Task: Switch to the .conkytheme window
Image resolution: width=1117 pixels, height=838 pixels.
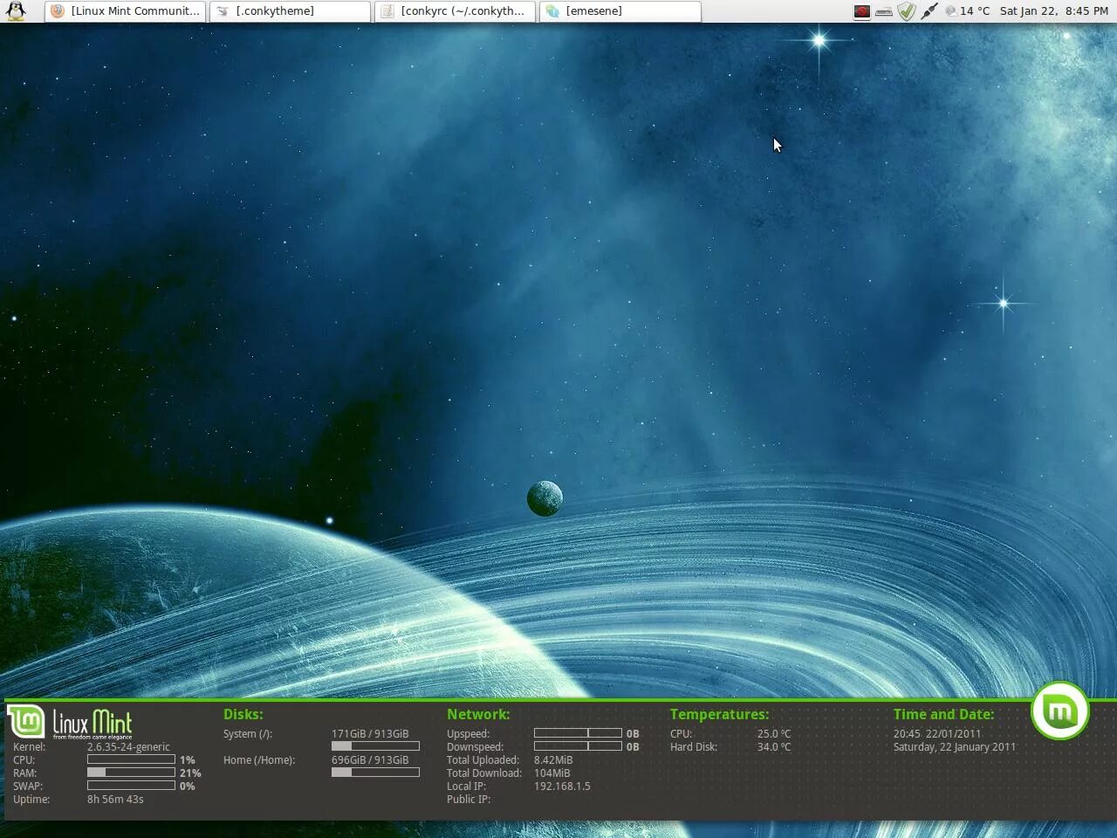Action: (x=290, y=11)
